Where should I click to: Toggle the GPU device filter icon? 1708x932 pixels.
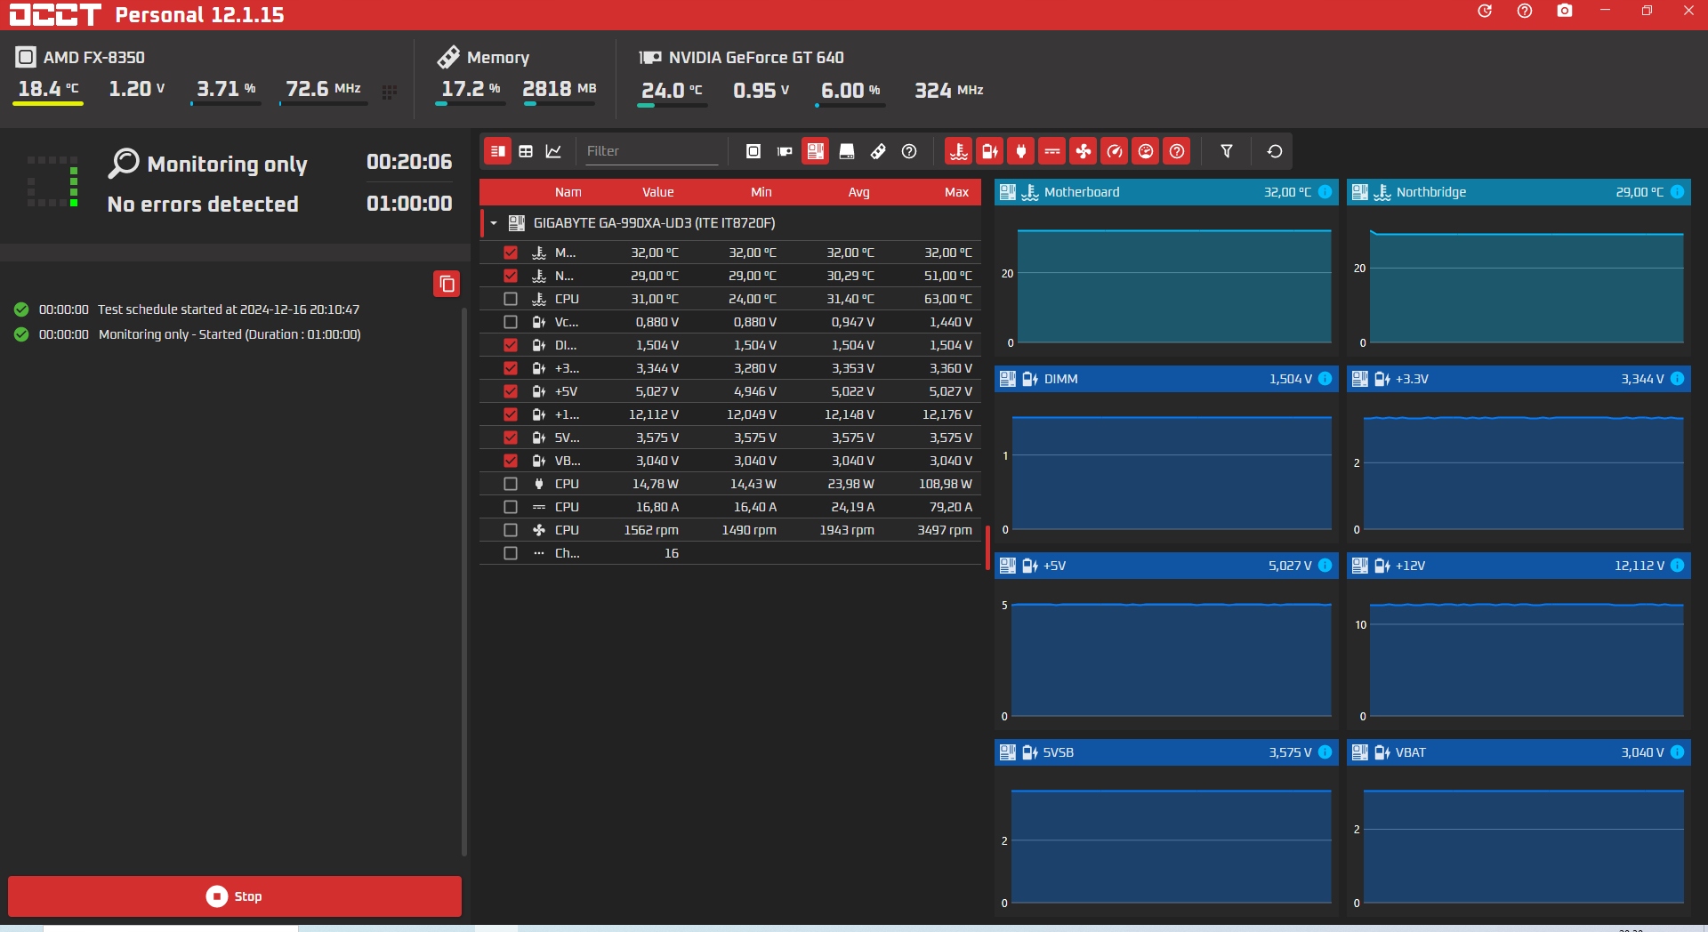(785, 151)
